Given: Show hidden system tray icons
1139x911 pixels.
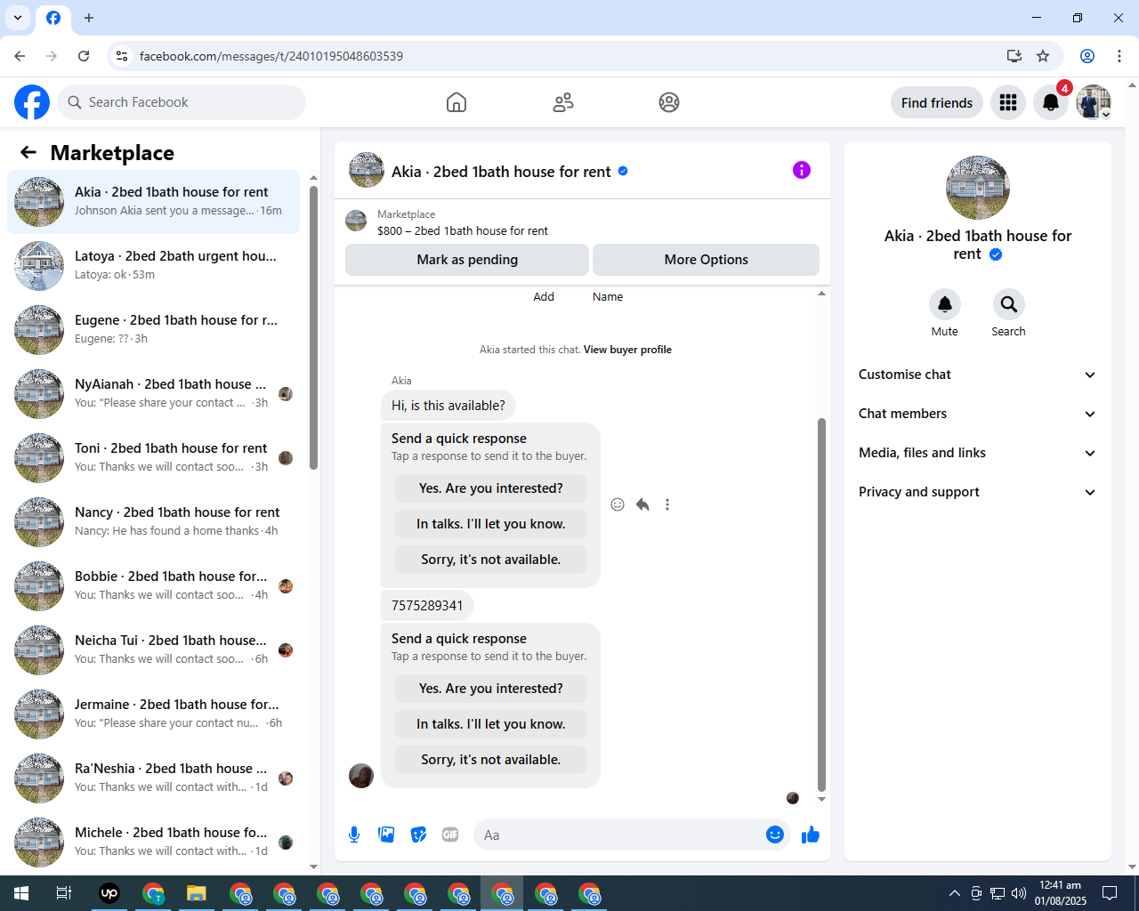Looking at the screenshot, I should pyautogui.click(x=954, y=893).
